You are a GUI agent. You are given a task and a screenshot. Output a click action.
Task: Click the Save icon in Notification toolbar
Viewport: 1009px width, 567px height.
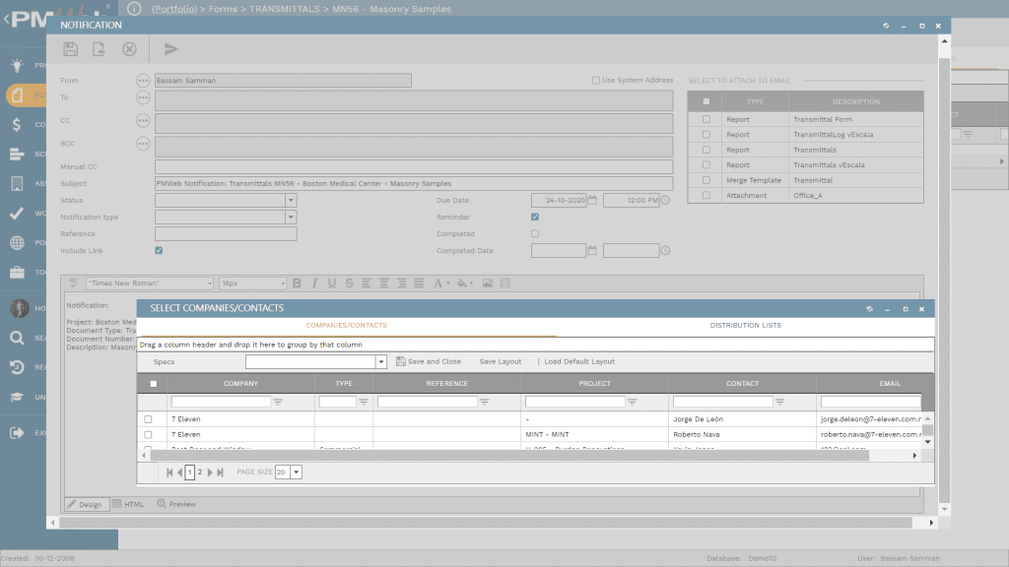tap(71, 49)
